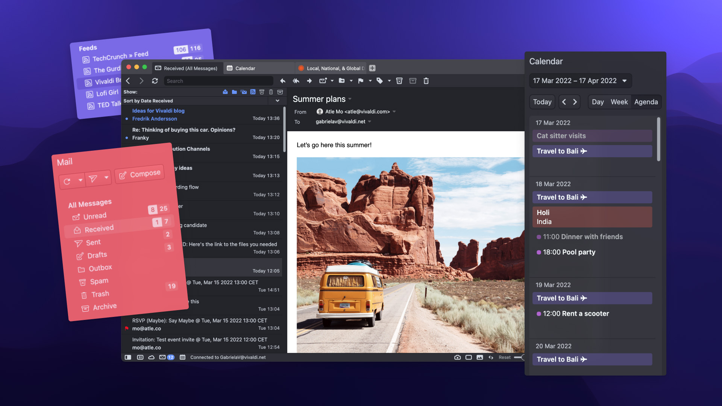Click the Compose button in Mail
The height and width of the screenshot is (406, 722).
click(140, 173)
